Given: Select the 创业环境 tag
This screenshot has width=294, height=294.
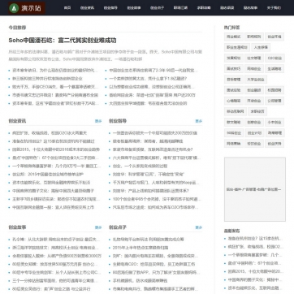Looking at the screenshot, I should tap(275, 37).
